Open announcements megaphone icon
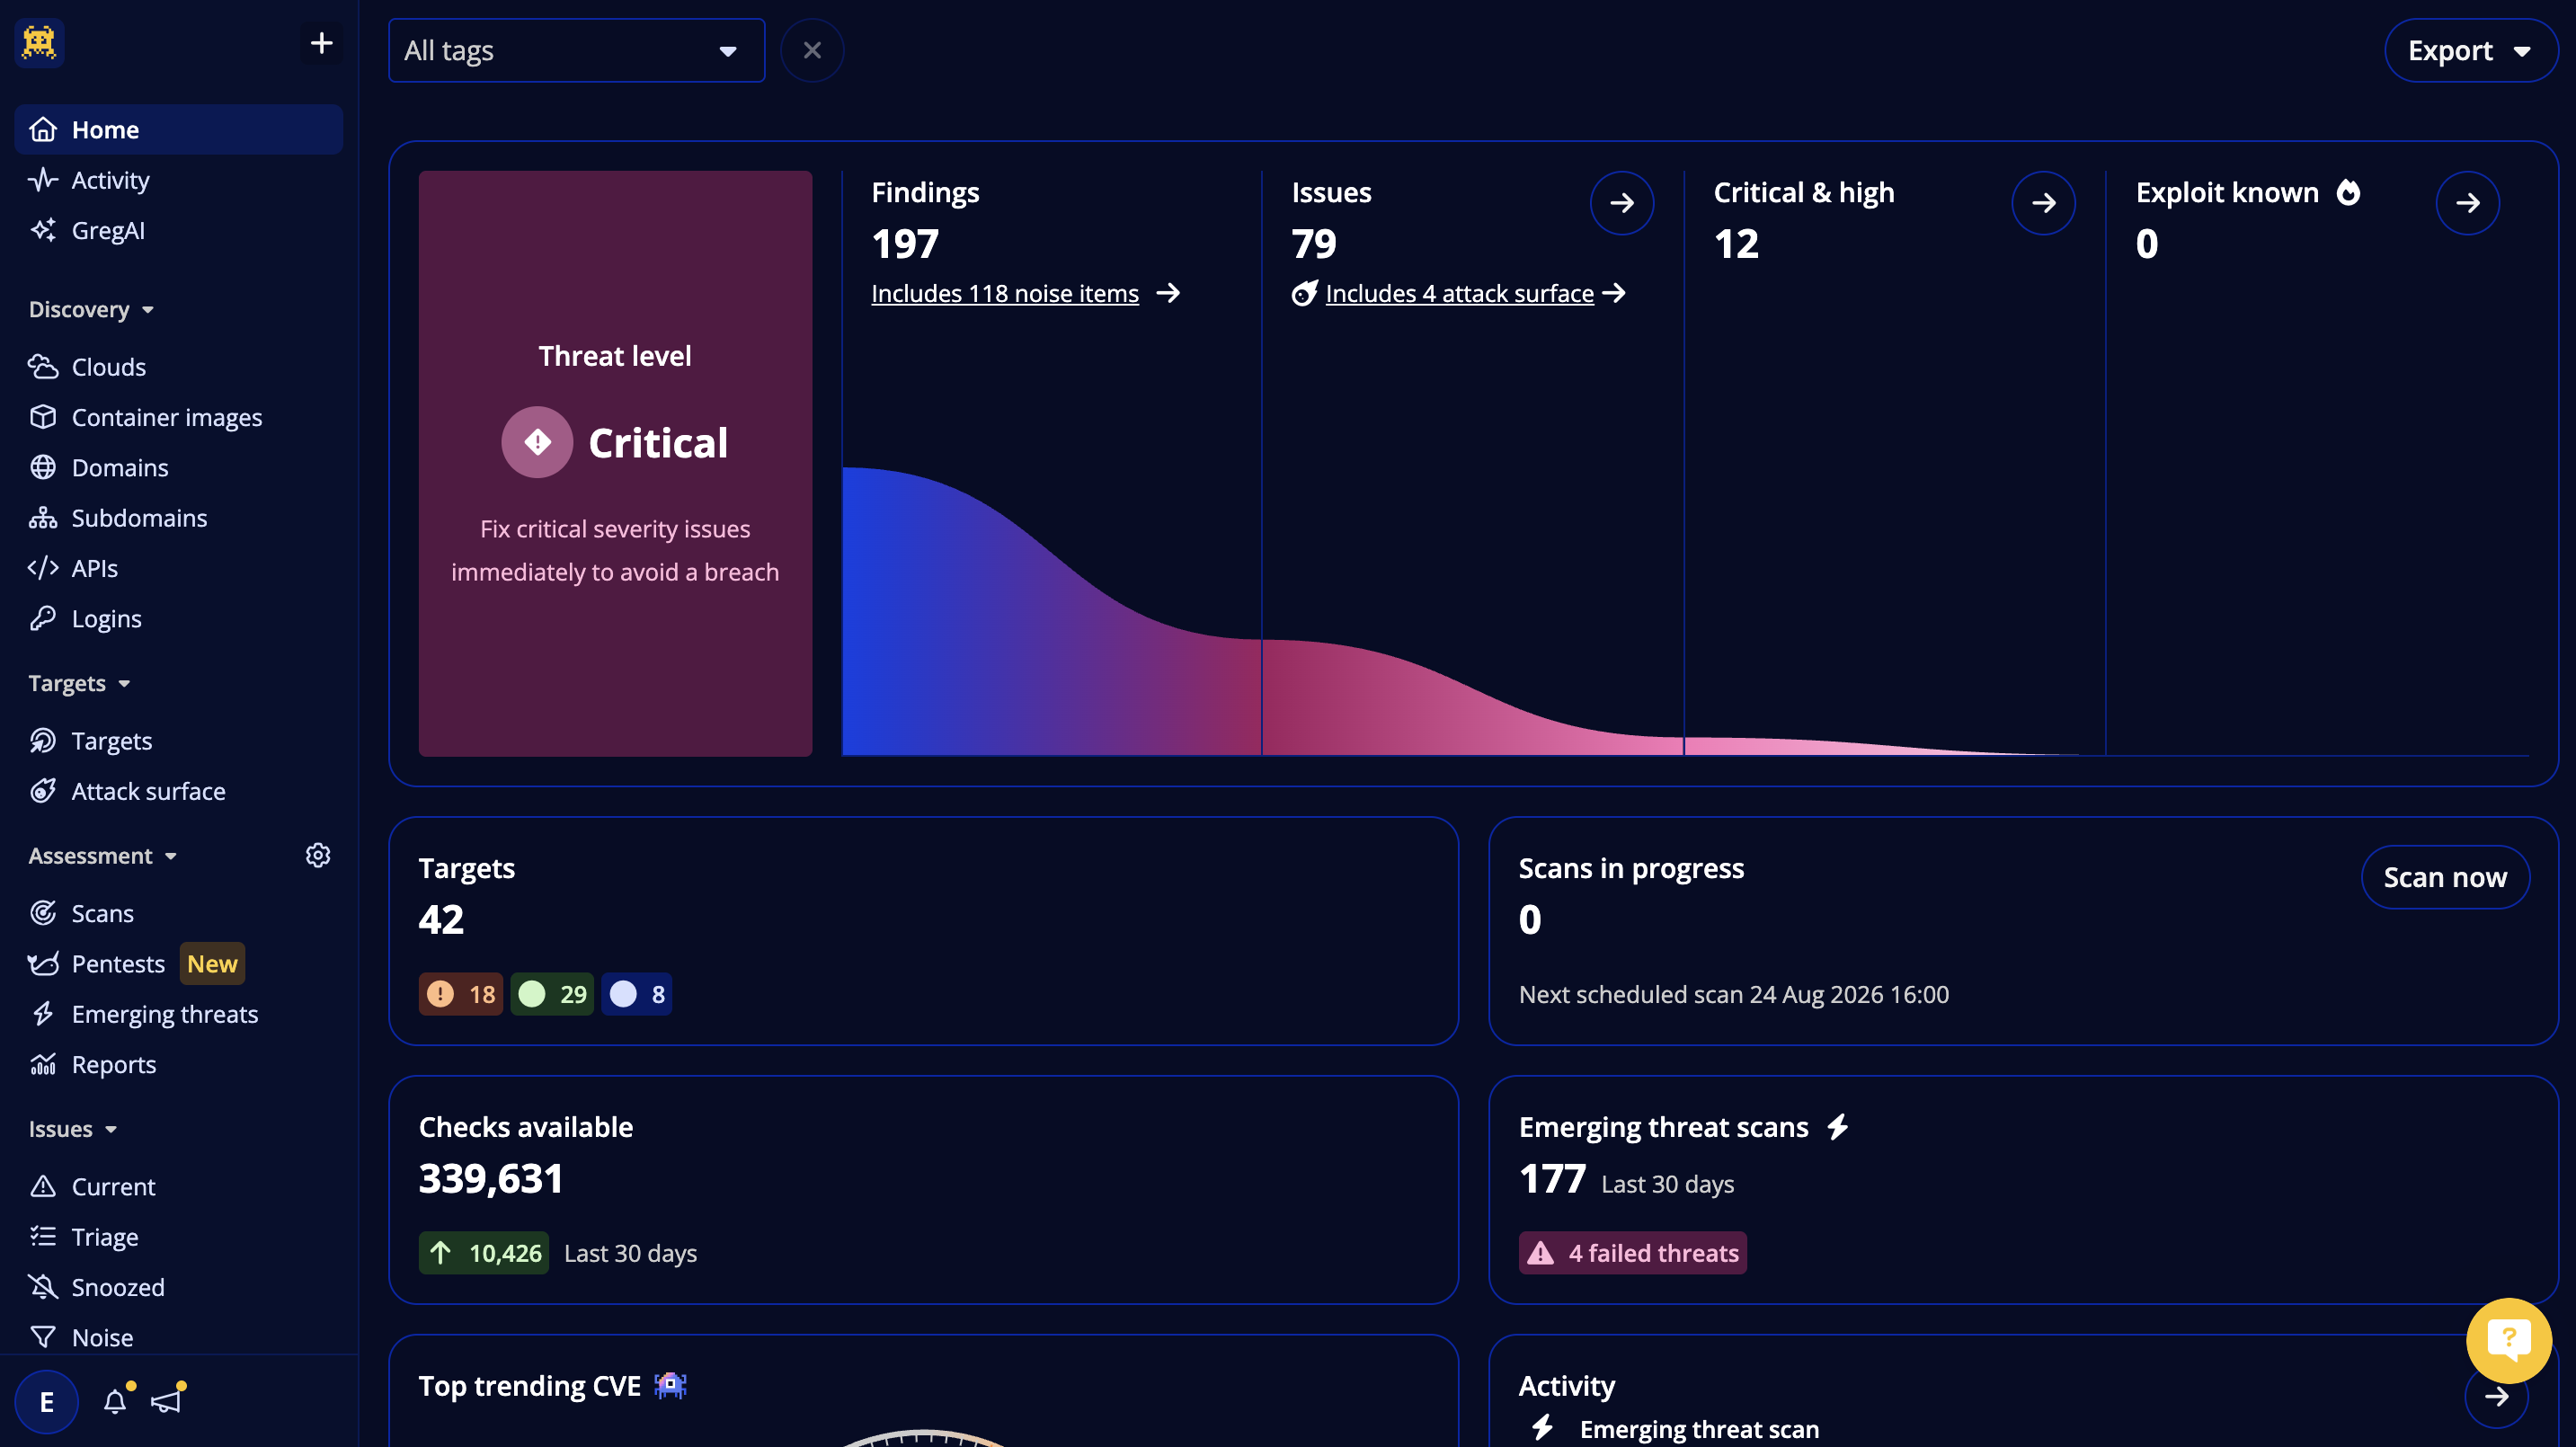 coord(167,1400)
